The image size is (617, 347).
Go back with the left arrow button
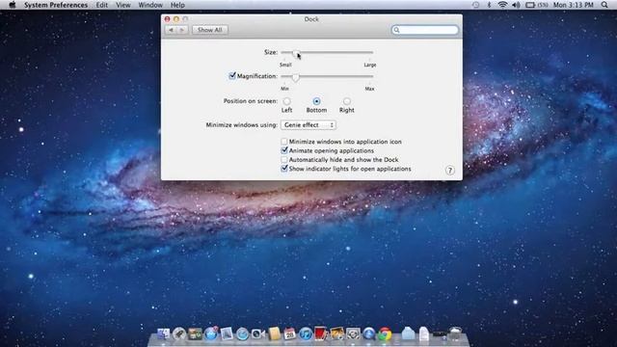click(171, 30)
